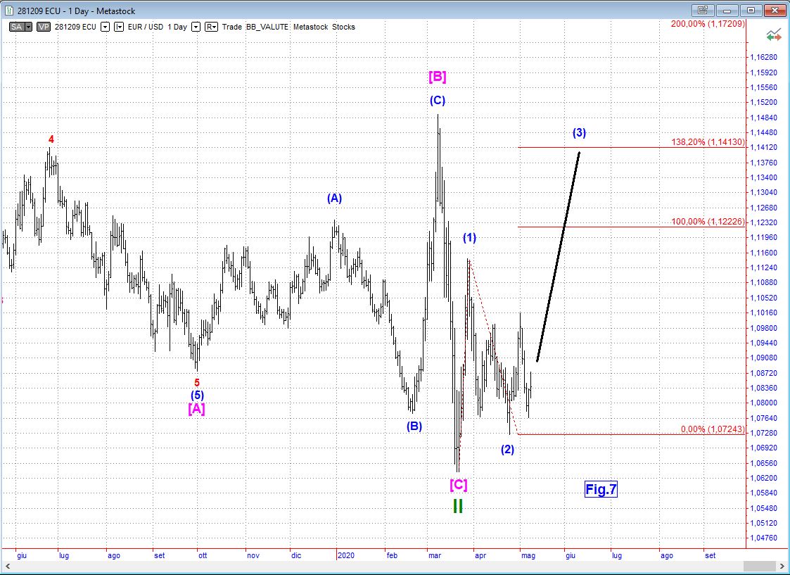This screenshot has height=575, width=790.
Task: Select the blue (B) wave label
Action: click(414, 426)
